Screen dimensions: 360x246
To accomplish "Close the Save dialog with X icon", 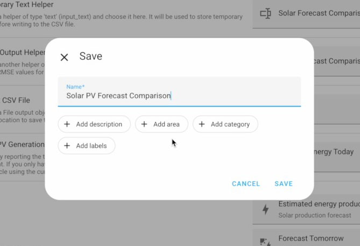I will tap(64, 57).
